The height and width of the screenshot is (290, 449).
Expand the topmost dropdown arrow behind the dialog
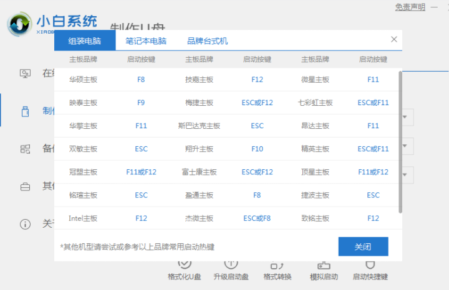pos(405,117)
